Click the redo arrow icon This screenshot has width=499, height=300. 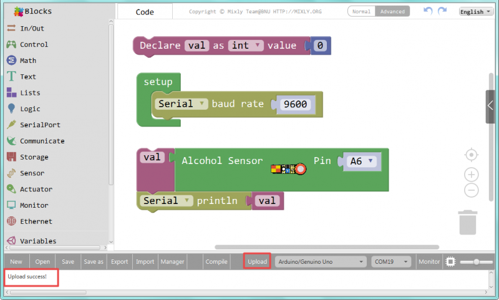442,11
